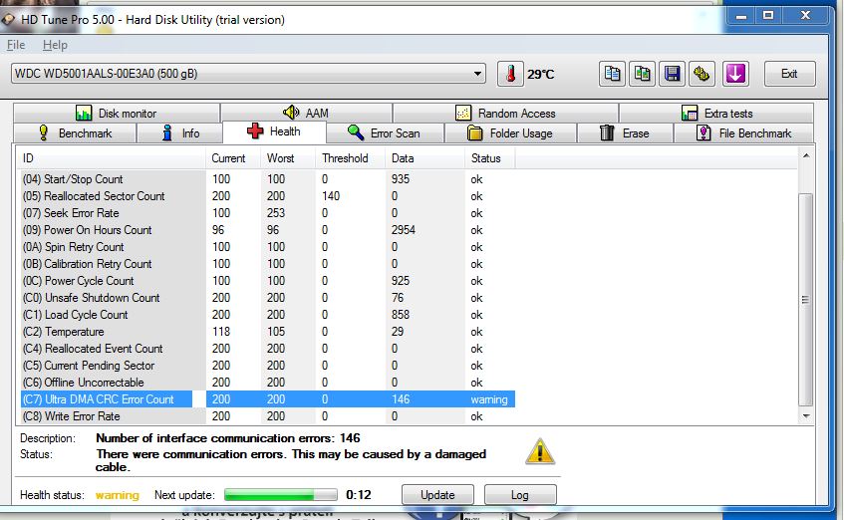Click the 2954 power-on hours data value

coord(404,230)
